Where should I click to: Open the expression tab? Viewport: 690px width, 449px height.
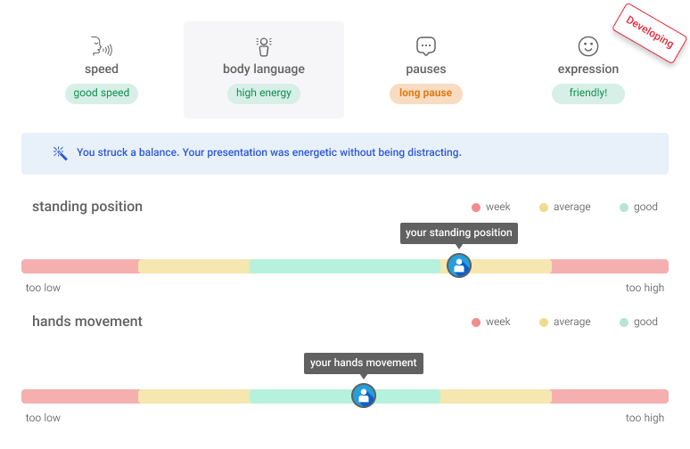(588, 69)
